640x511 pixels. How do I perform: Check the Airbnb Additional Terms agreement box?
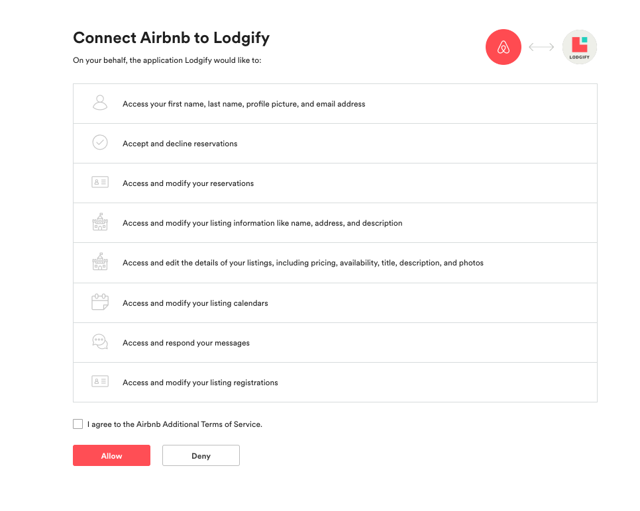[78, 424]
